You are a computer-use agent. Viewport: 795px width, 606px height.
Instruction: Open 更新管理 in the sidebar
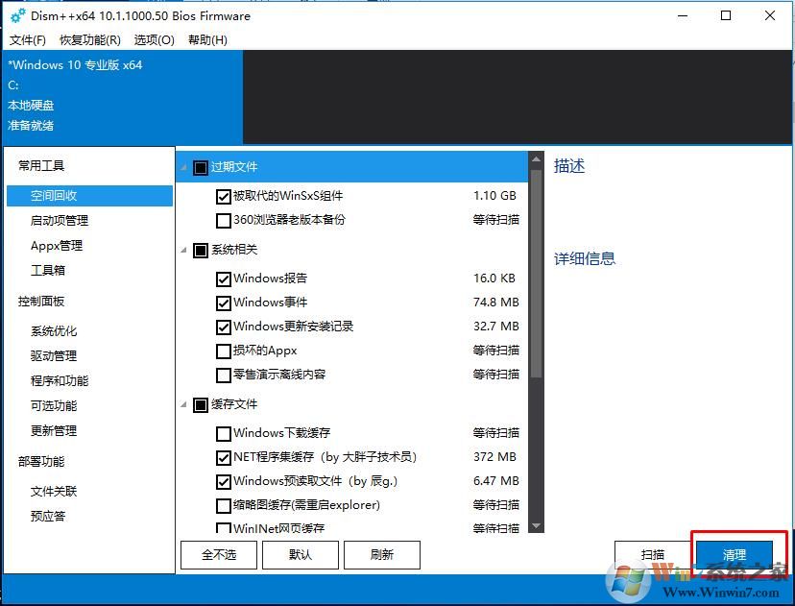tap(54, 430)
